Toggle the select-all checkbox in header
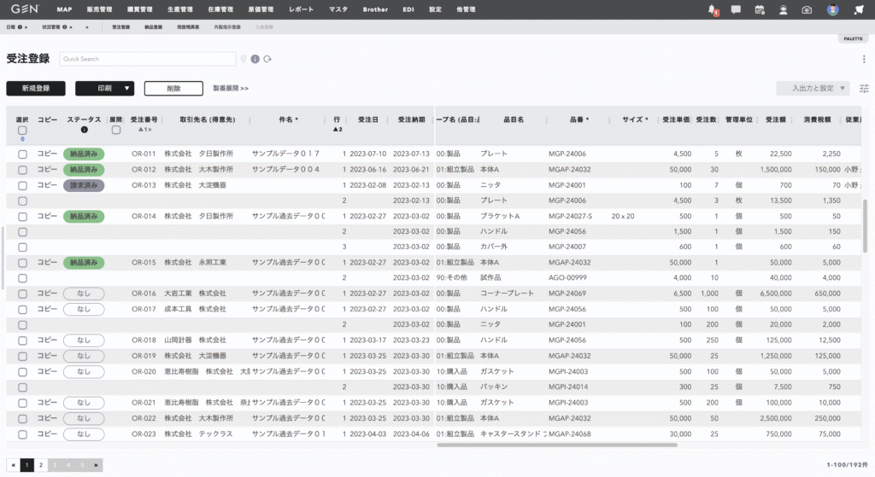Image resolution: width=875 pixels, height=477 pixels. pos(22,130)
